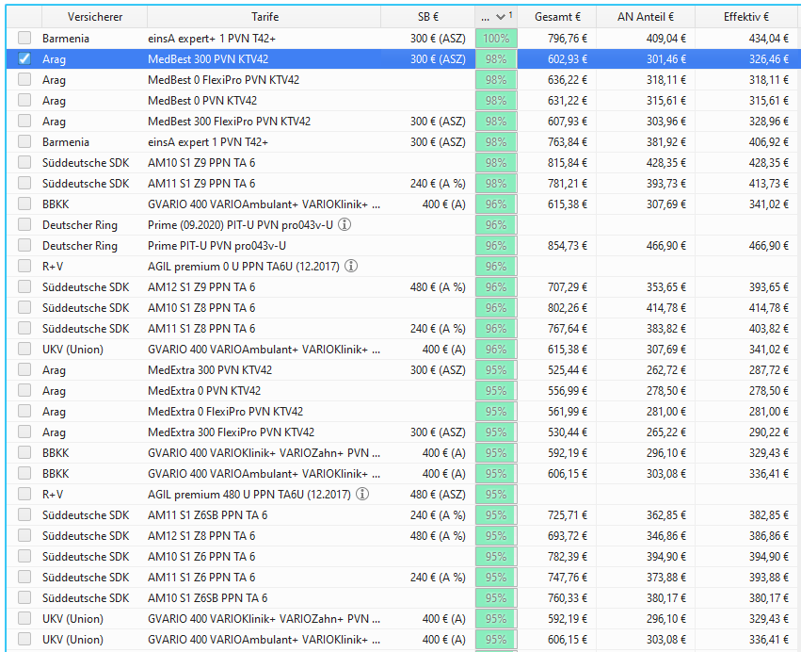
Task: Click the "782,39 €" total value
Action: (x=568, y=557)
